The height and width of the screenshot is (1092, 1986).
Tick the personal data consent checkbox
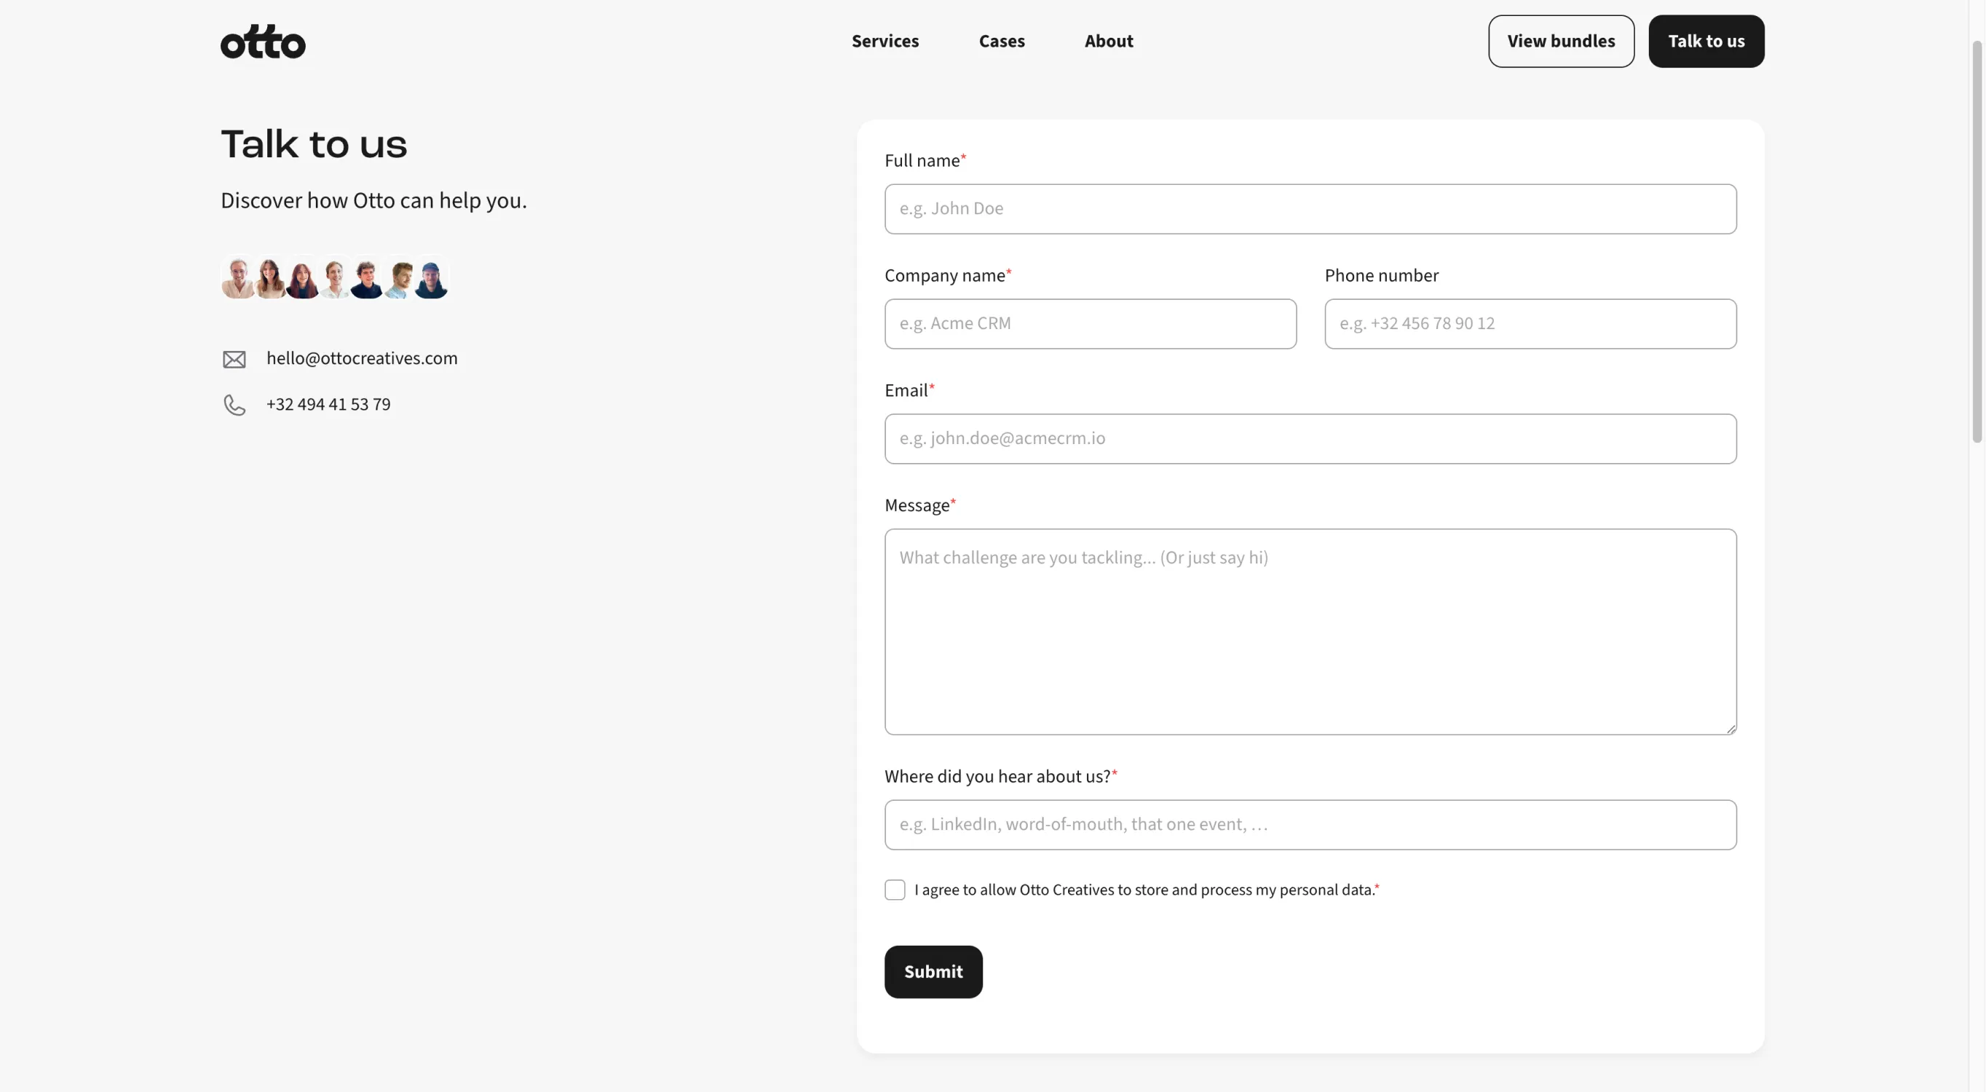(x=894, y=890)
